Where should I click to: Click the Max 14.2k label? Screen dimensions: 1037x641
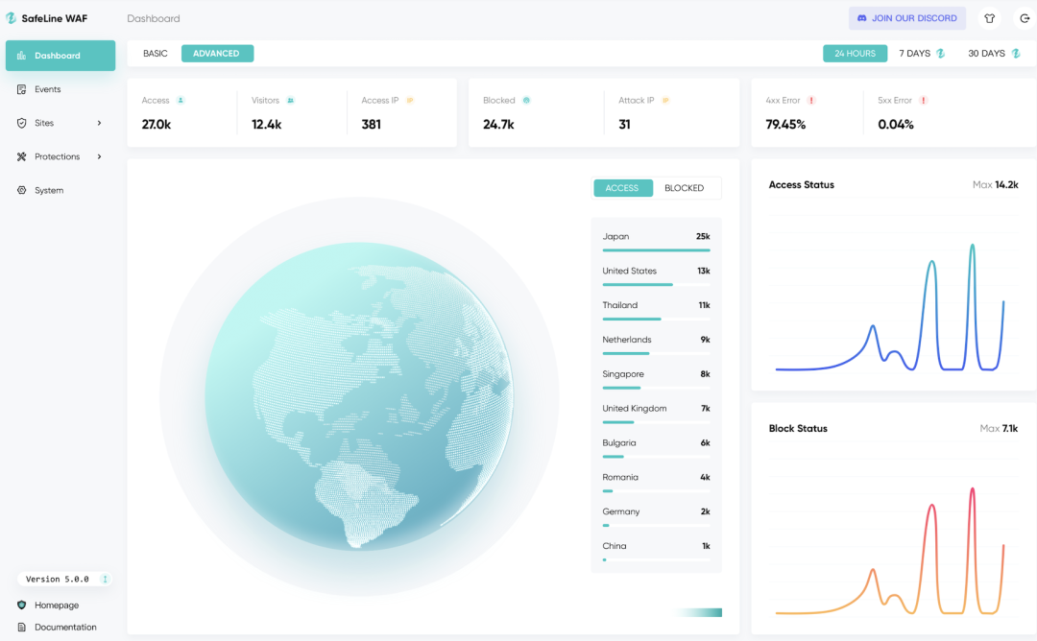pyautogui.click(x=996, y=185)
